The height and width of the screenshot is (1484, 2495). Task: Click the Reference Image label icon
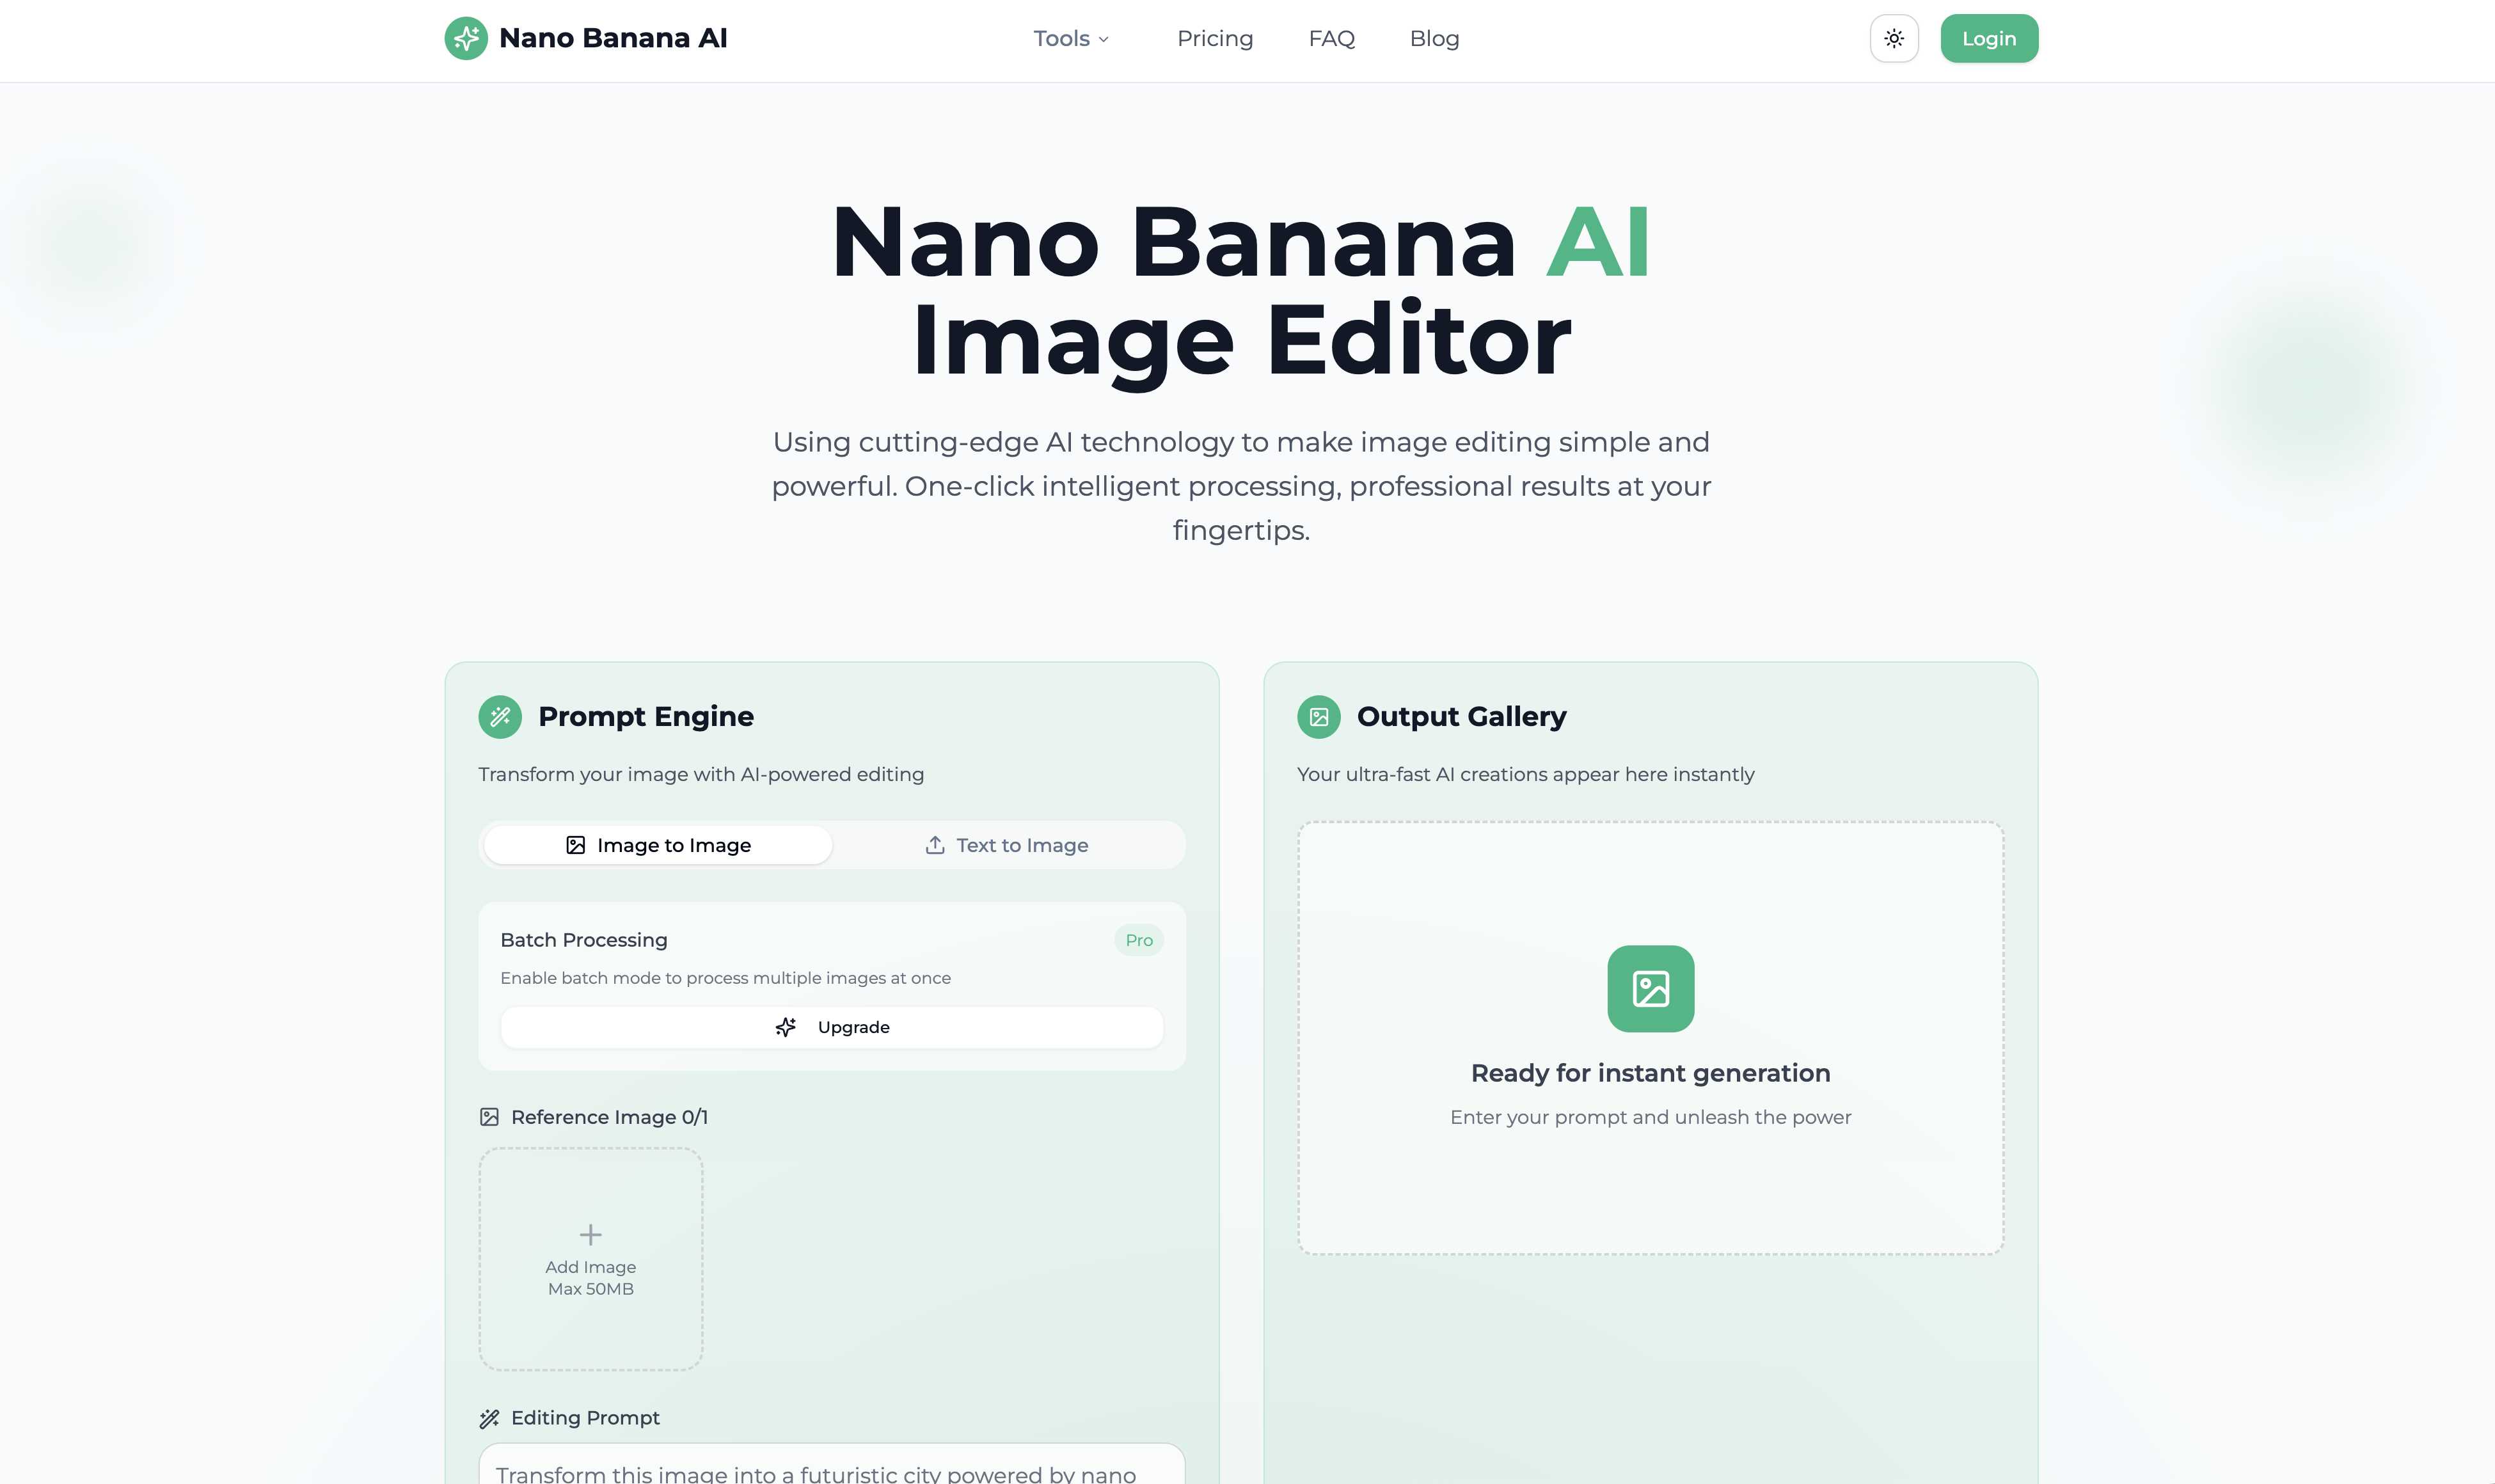pos(489,1117)
